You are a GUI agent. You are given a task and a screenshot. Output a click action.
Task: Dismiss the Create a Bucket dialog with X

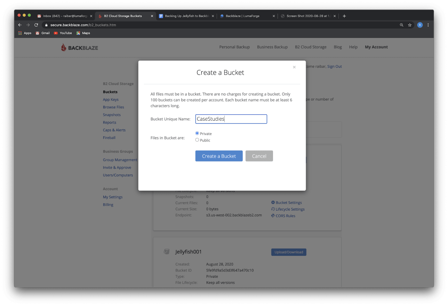[x=294, y=67]
